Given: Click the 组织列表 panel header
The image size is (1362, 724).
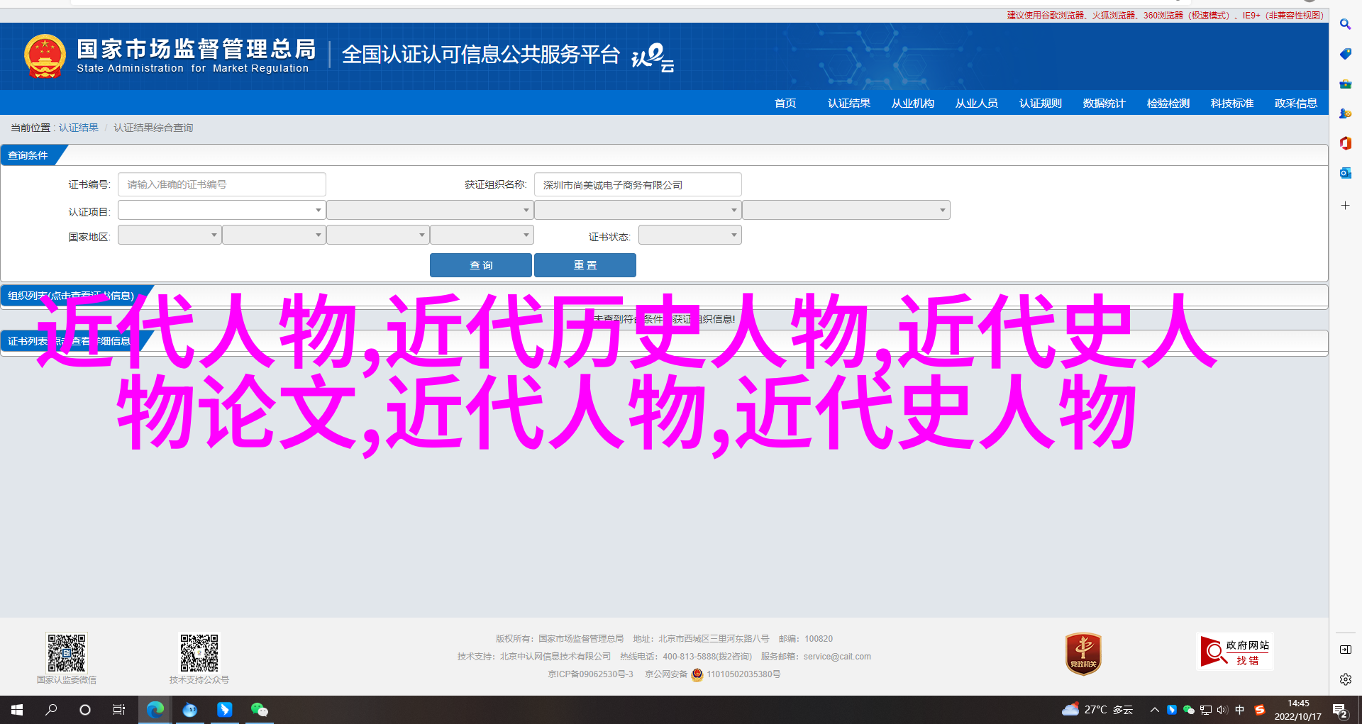Looking at the screenshot, I should (71, 296).
